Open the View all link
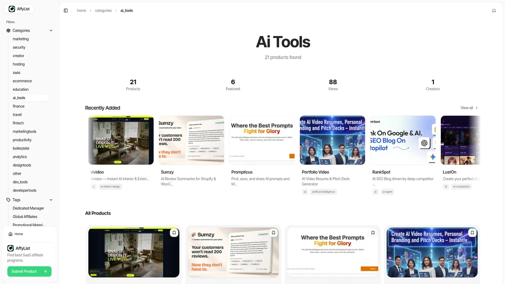This screenshot has width=505, height=284. pyautogui.click(x=469, y=108)
